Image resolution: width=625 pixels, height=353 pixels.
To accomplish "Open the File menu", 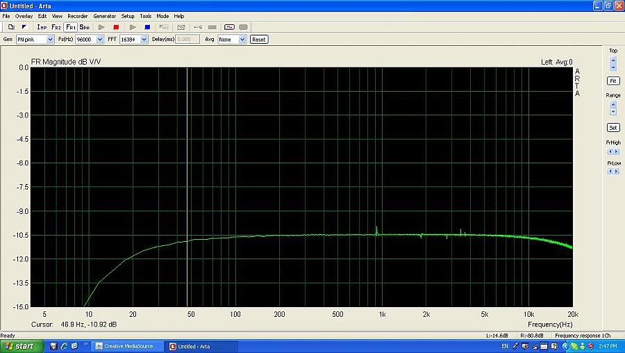I will 6,17.
